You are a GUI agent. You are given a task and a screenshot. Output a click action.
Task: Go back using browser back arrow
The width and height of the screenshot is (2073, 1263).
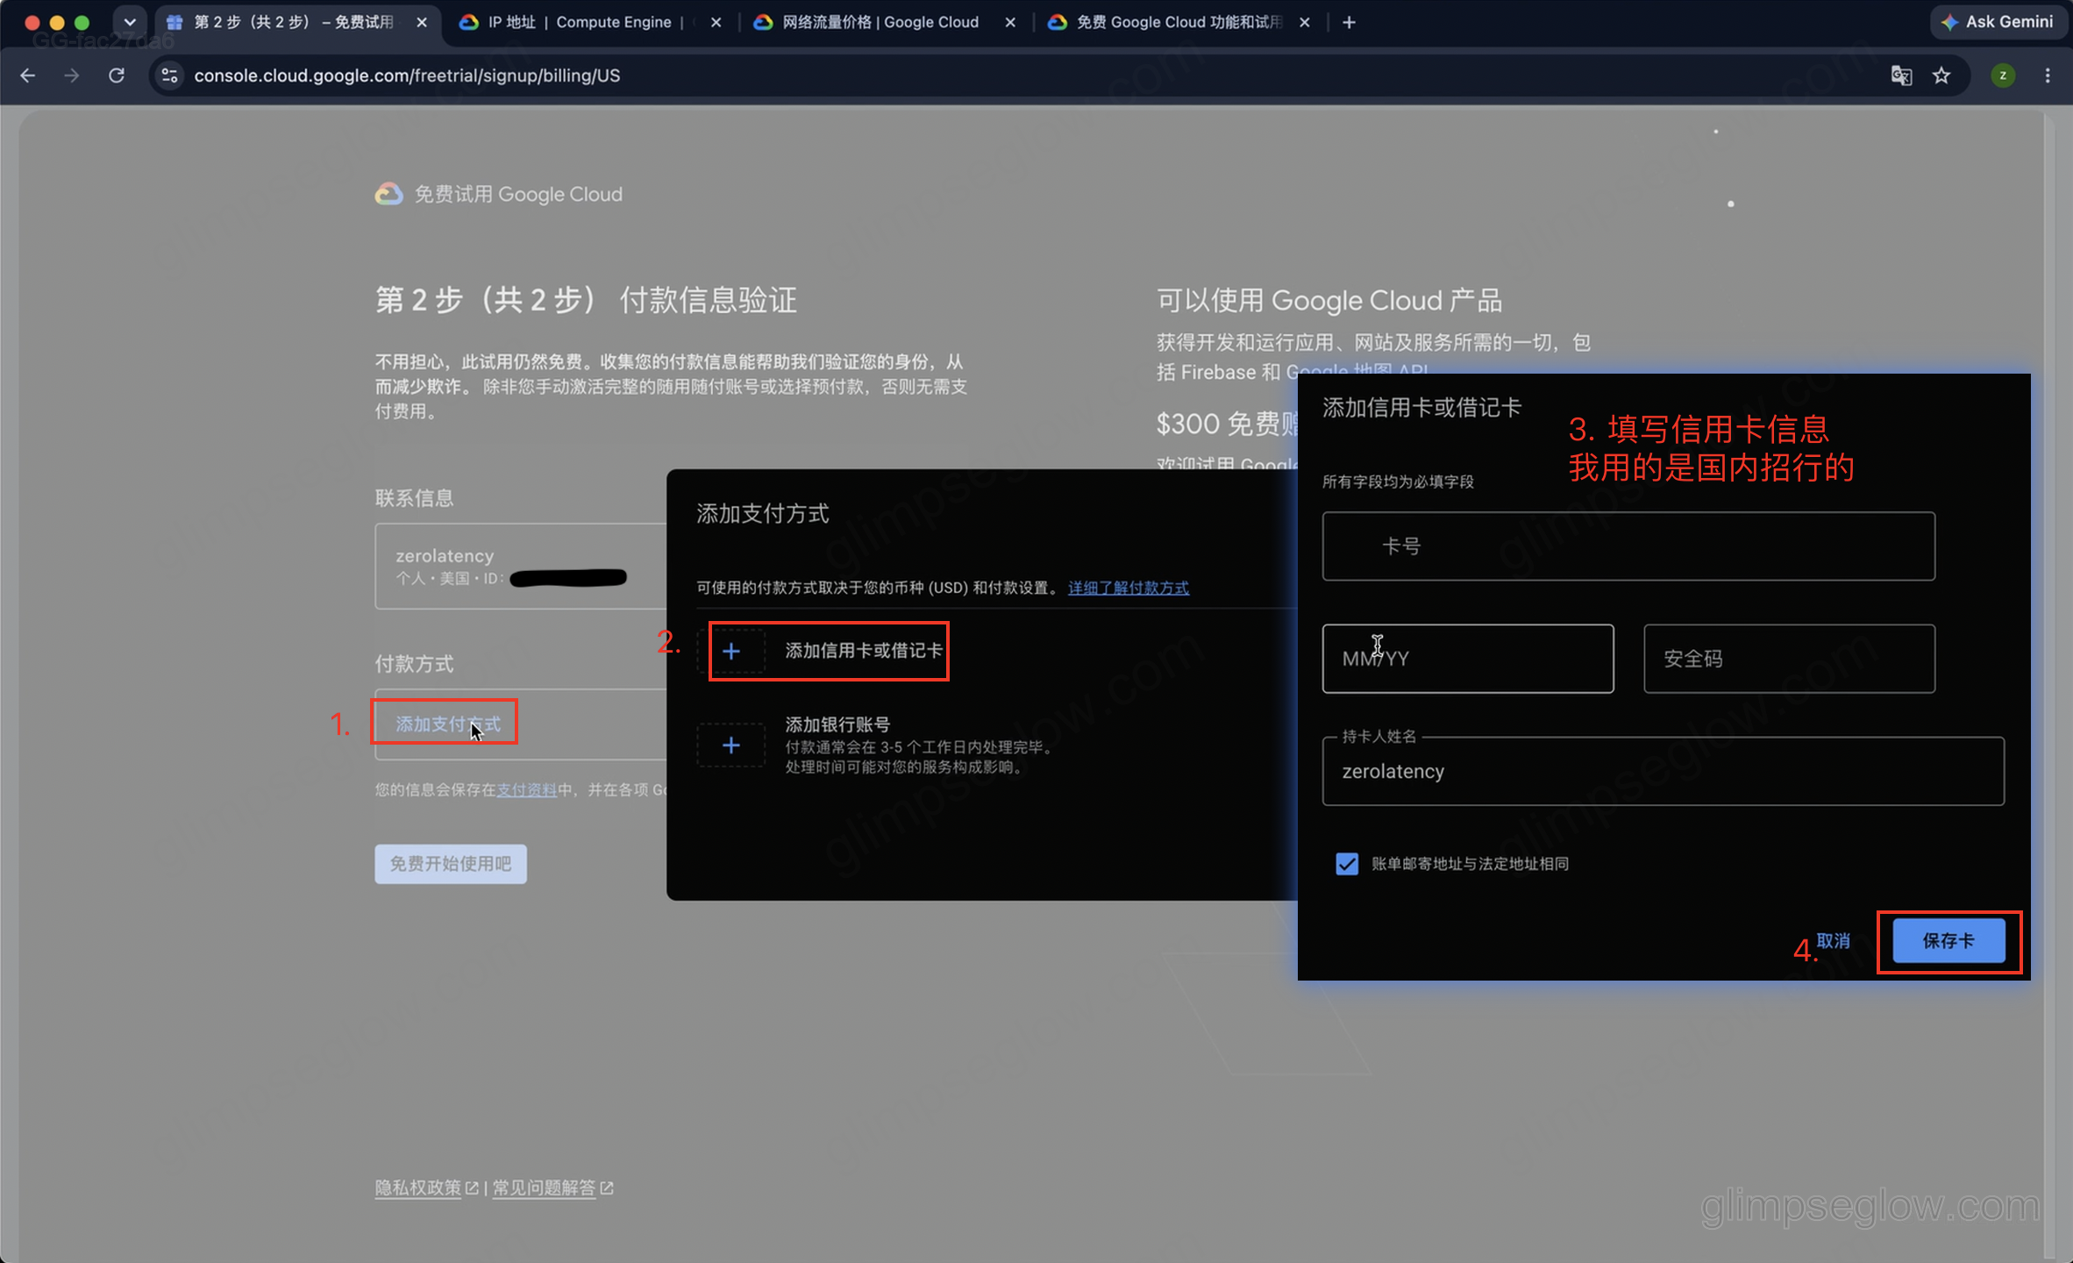[x=28, y=75]
